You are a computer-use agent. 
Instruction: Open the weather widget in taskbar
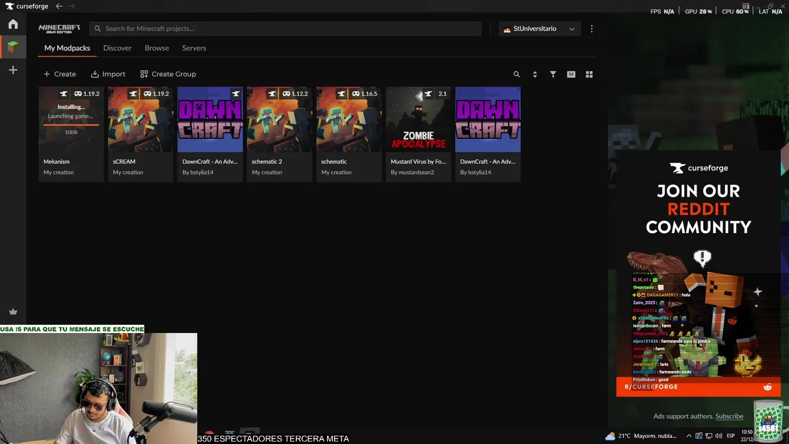pyautogui.click(x=641, y=436)
